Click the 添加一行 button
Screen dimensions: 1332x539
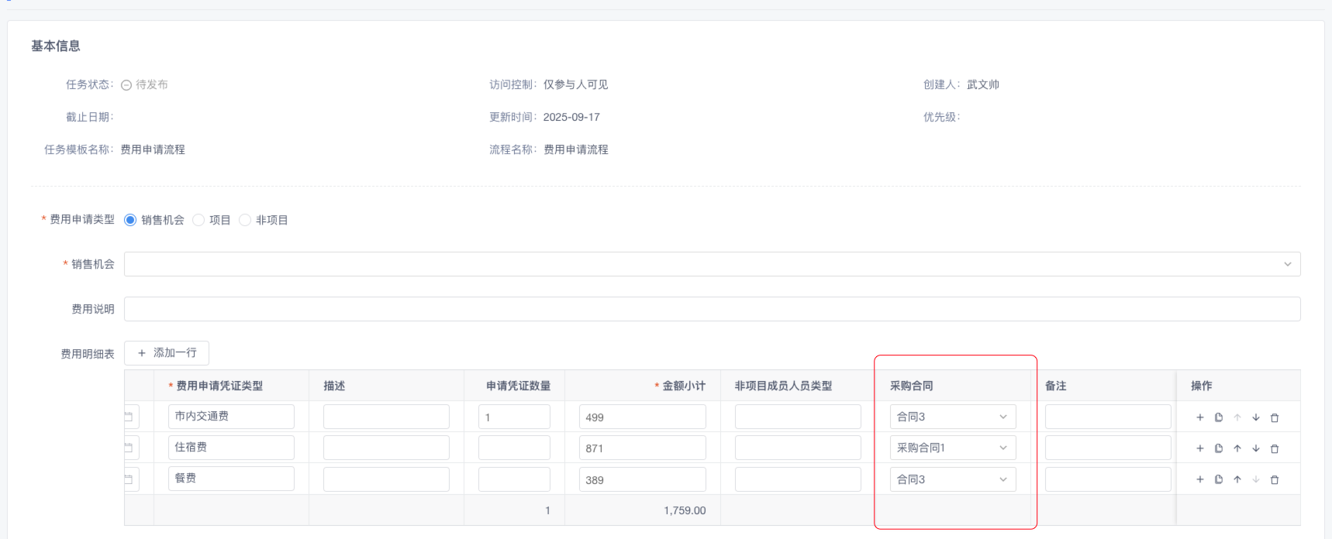(x=167, y=353)
